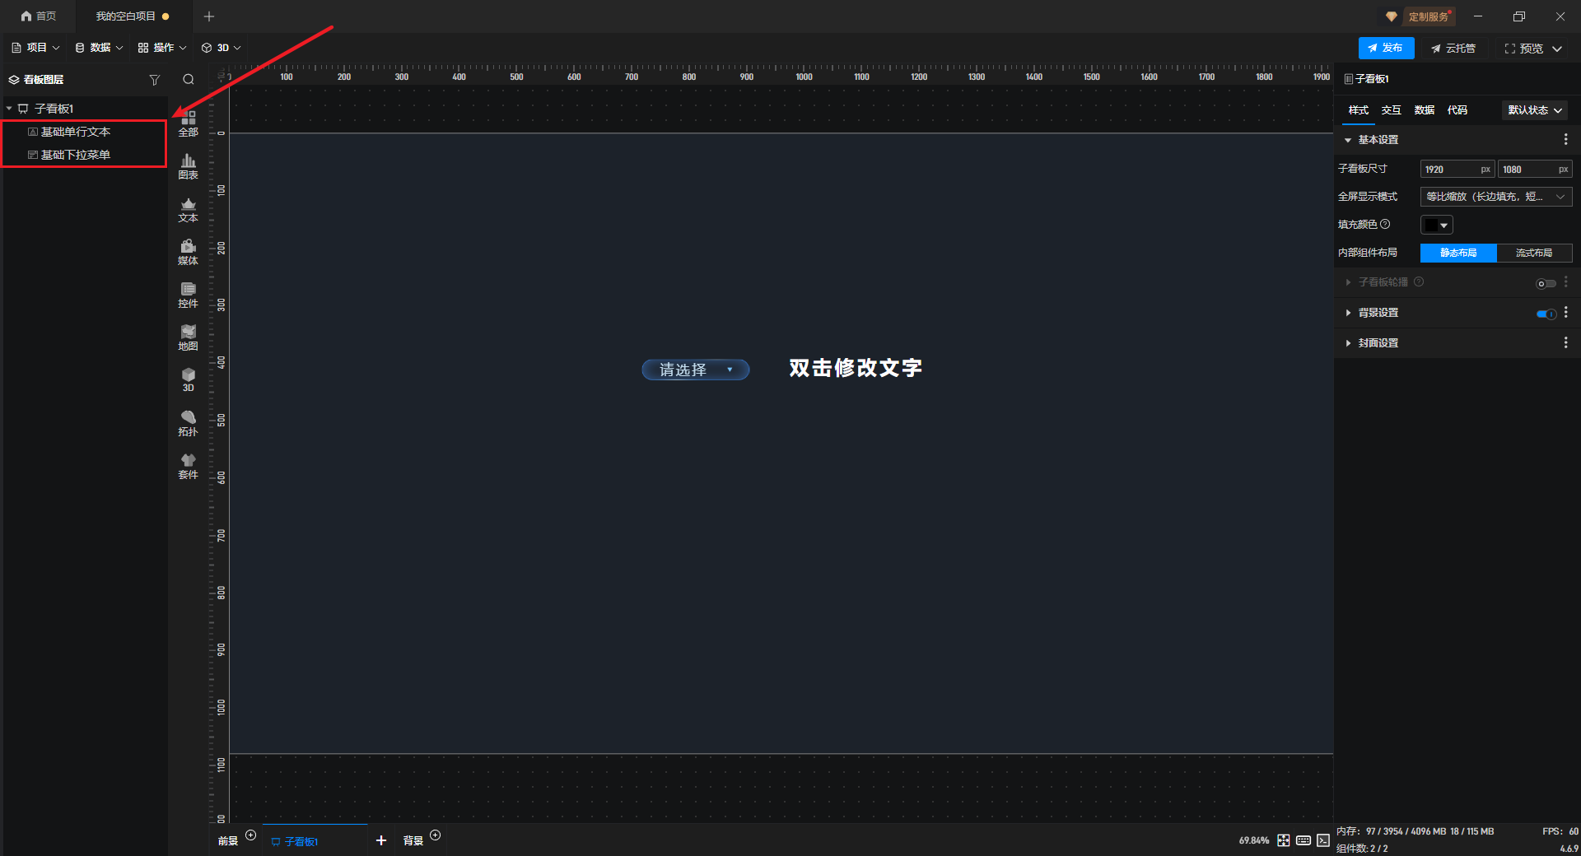Open the 地图 (map) component category
Viewport: 1581px width, 856px height.
pyautogui.click(x=188, y=337)
